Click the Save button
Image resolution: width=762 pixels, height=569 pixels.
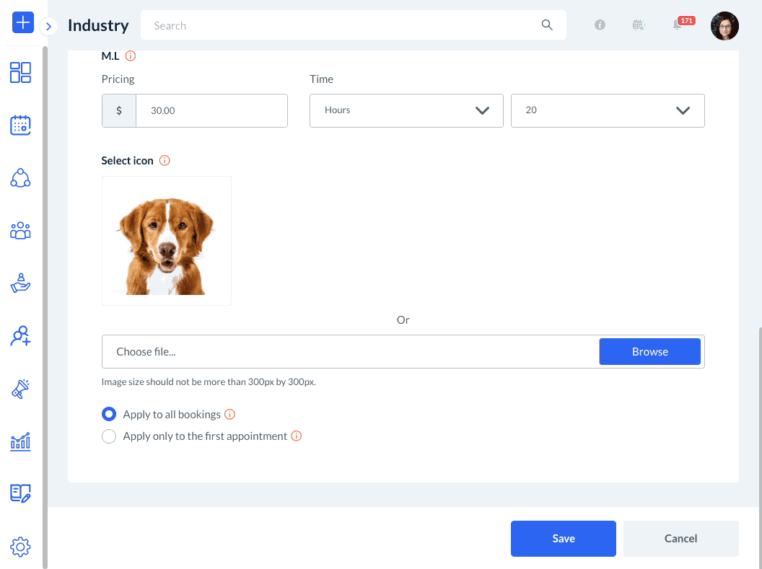(563, 539)
